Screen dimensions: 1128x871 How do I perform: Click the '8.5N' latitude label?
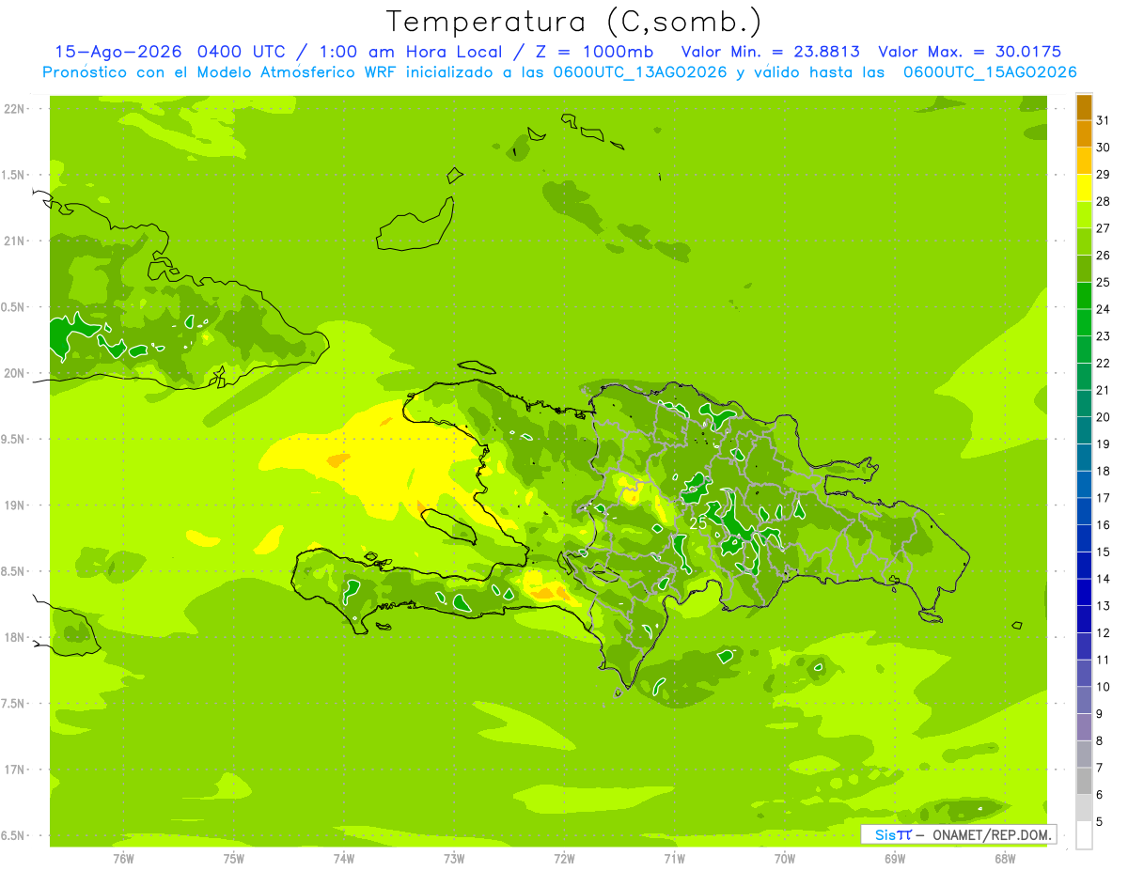pyautogui.click(x=14, y=571)
